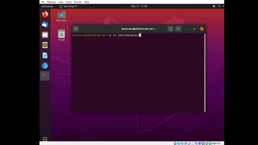Viewport: 258px width, 145px height.
Task: Open the VirtualBox Devices menu
Action: 78,2
